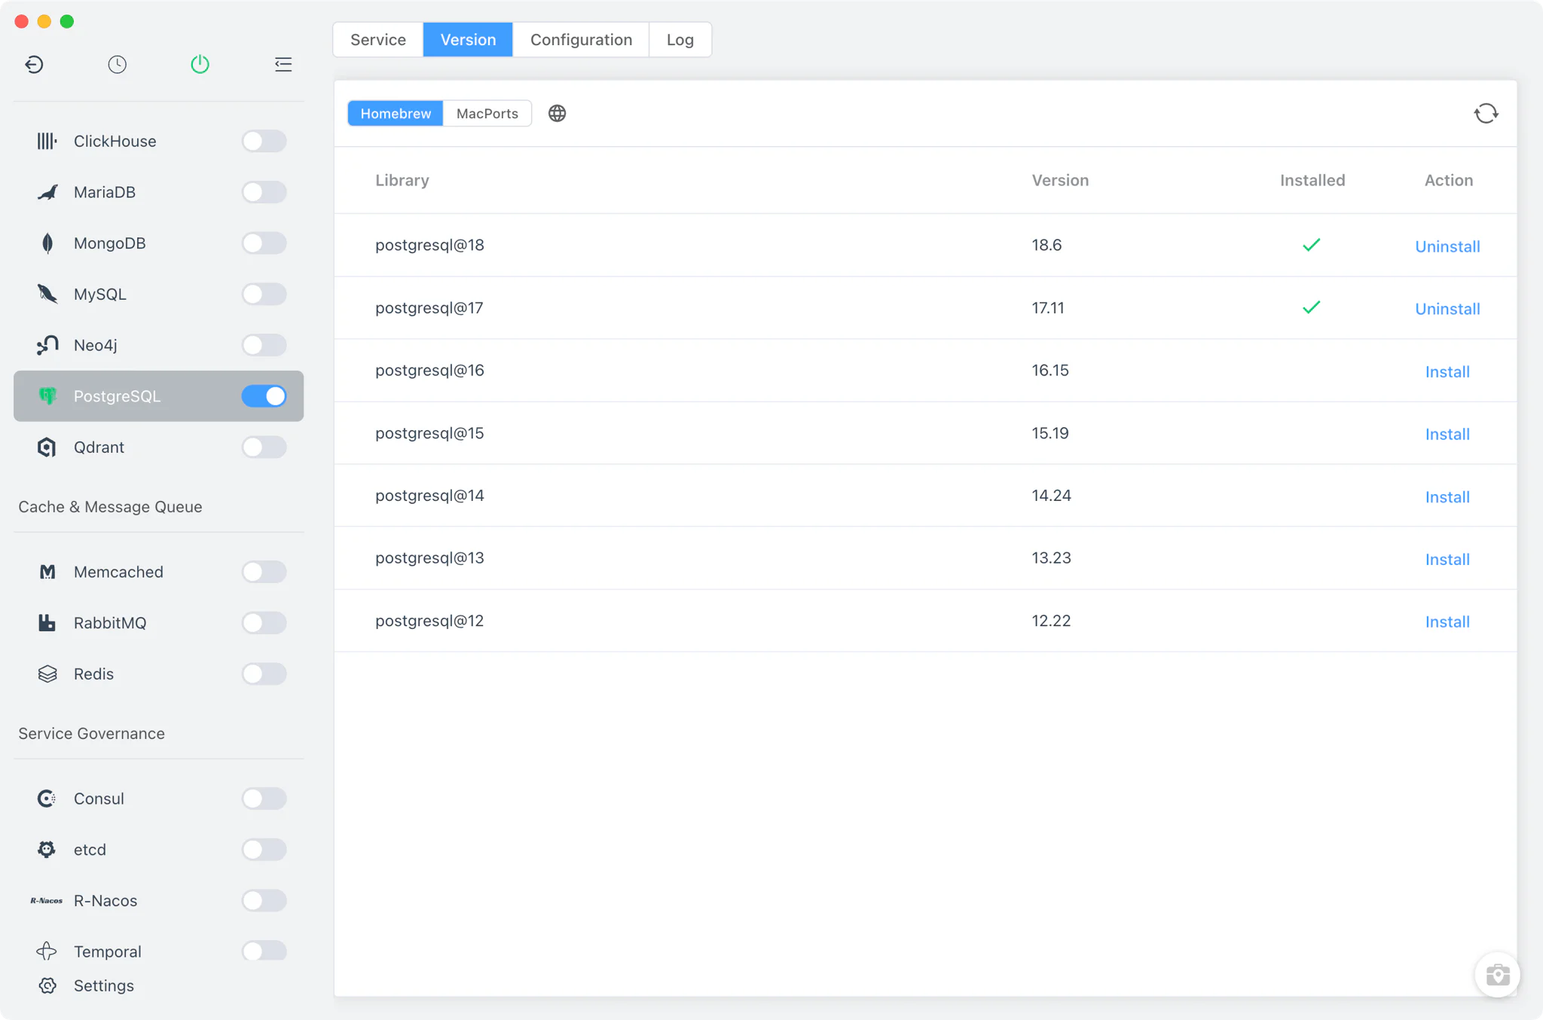Viewport: 1543px width, 1020px height.
Task: Install postgresql@12
Action: point(1447,622)
